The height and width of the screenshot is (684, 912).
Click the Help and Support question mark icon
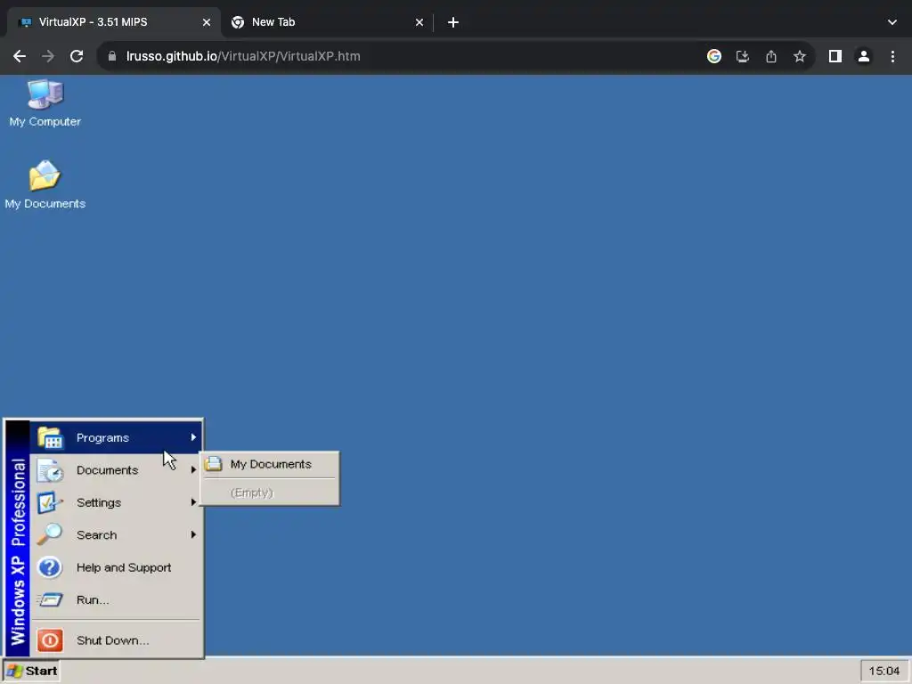tap(50, 567)
